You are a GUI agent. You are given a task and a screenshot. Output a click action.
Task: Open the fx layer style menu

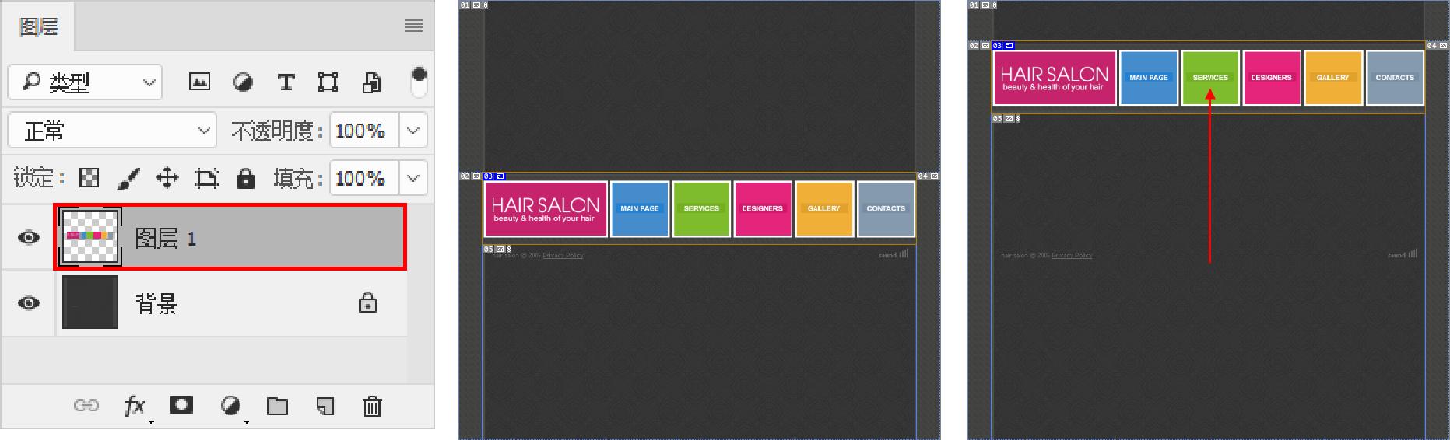click(x=135, y=405)
